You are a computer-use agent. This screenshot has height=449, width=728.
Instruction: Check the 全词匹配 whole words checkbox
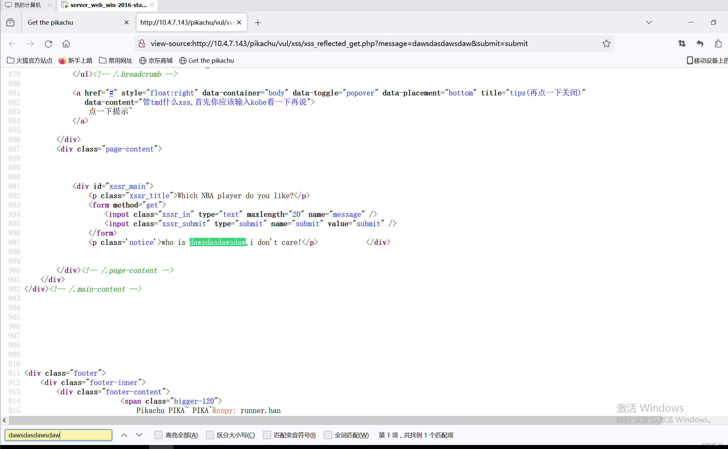pos(328,435)
